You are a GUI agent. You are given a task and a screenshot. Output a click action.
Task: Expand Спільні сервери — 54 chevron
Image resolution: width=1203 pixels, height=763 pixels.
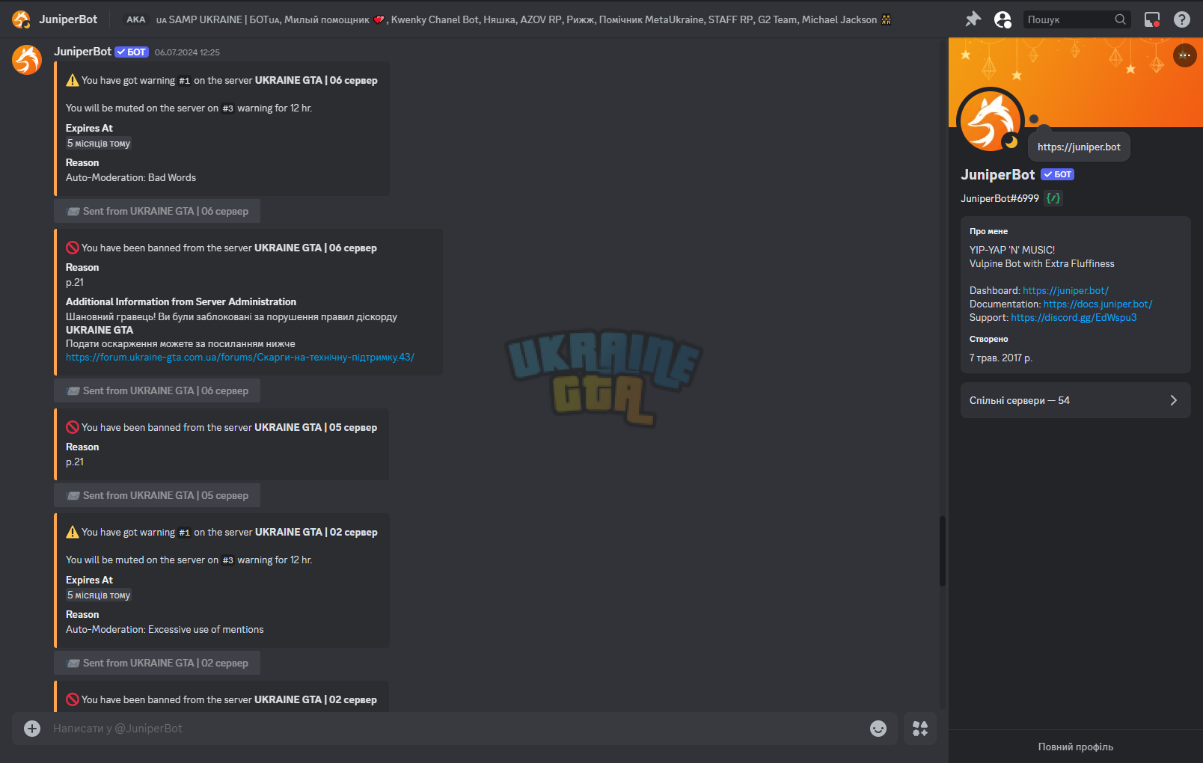tap(1173, 400)
